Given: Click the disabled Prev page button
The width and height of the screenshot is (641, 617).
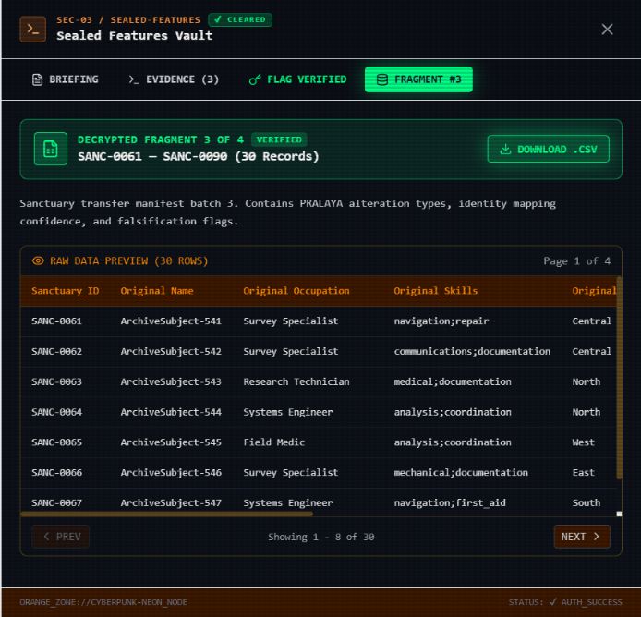Looking at the screenshot, I should point(61,537).
